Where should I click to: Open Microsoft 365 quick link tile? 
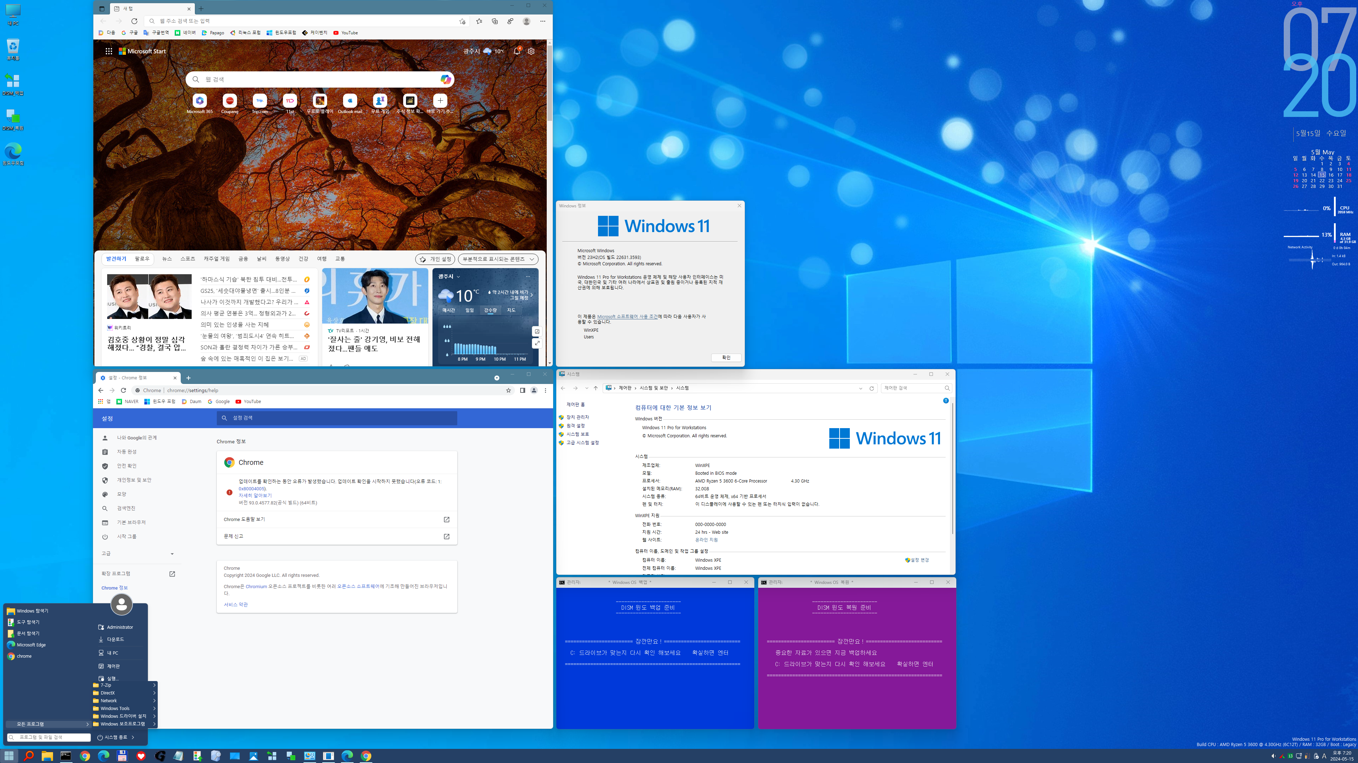(x=200, y=103)
